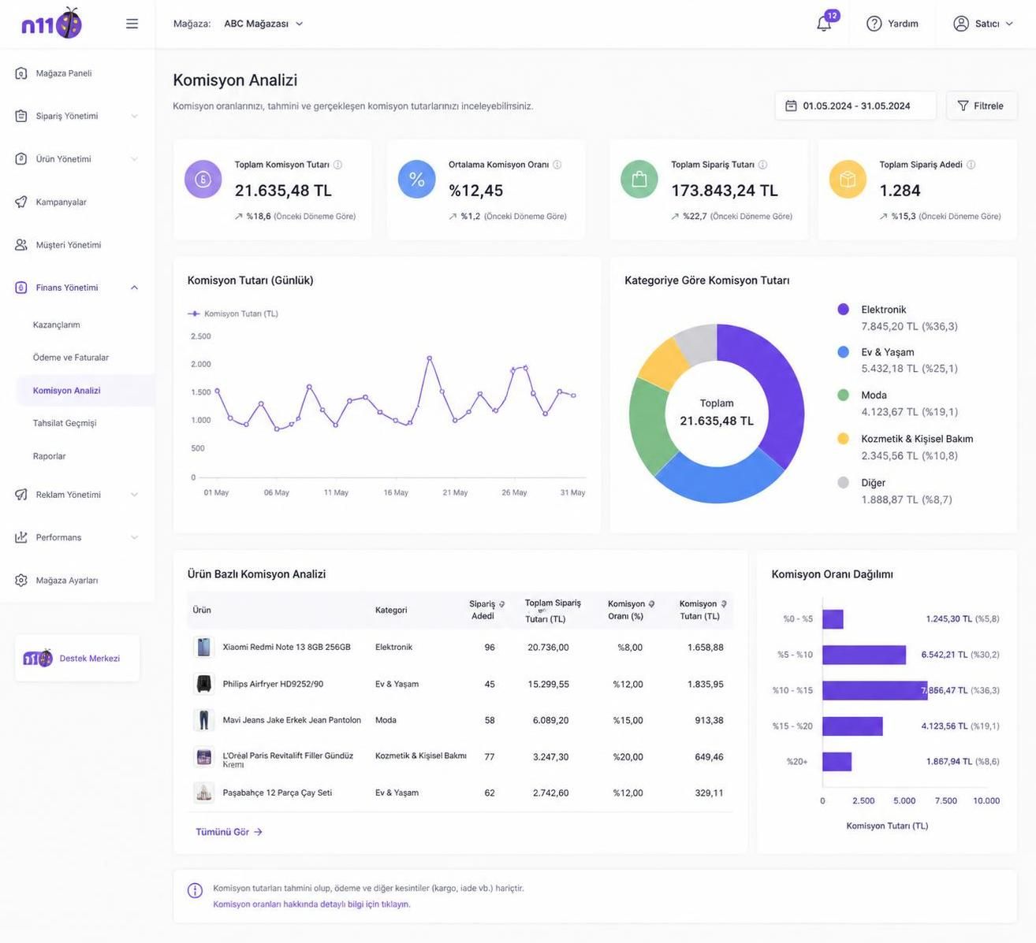The width and height of the screenshot is (1036, 943).
Task: Click sort icon on Komisyon Tutarı column
Action: [724, 604]
